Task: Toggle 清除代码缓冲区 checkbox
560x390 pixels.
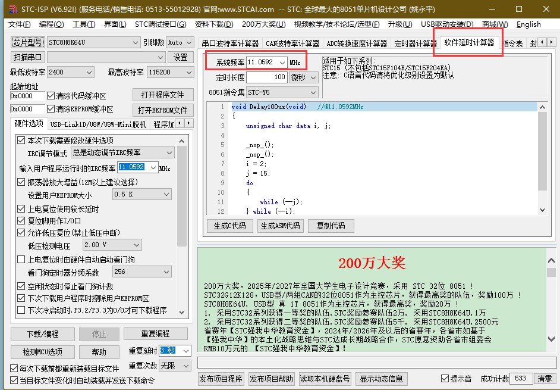Action: coord(51,95)
